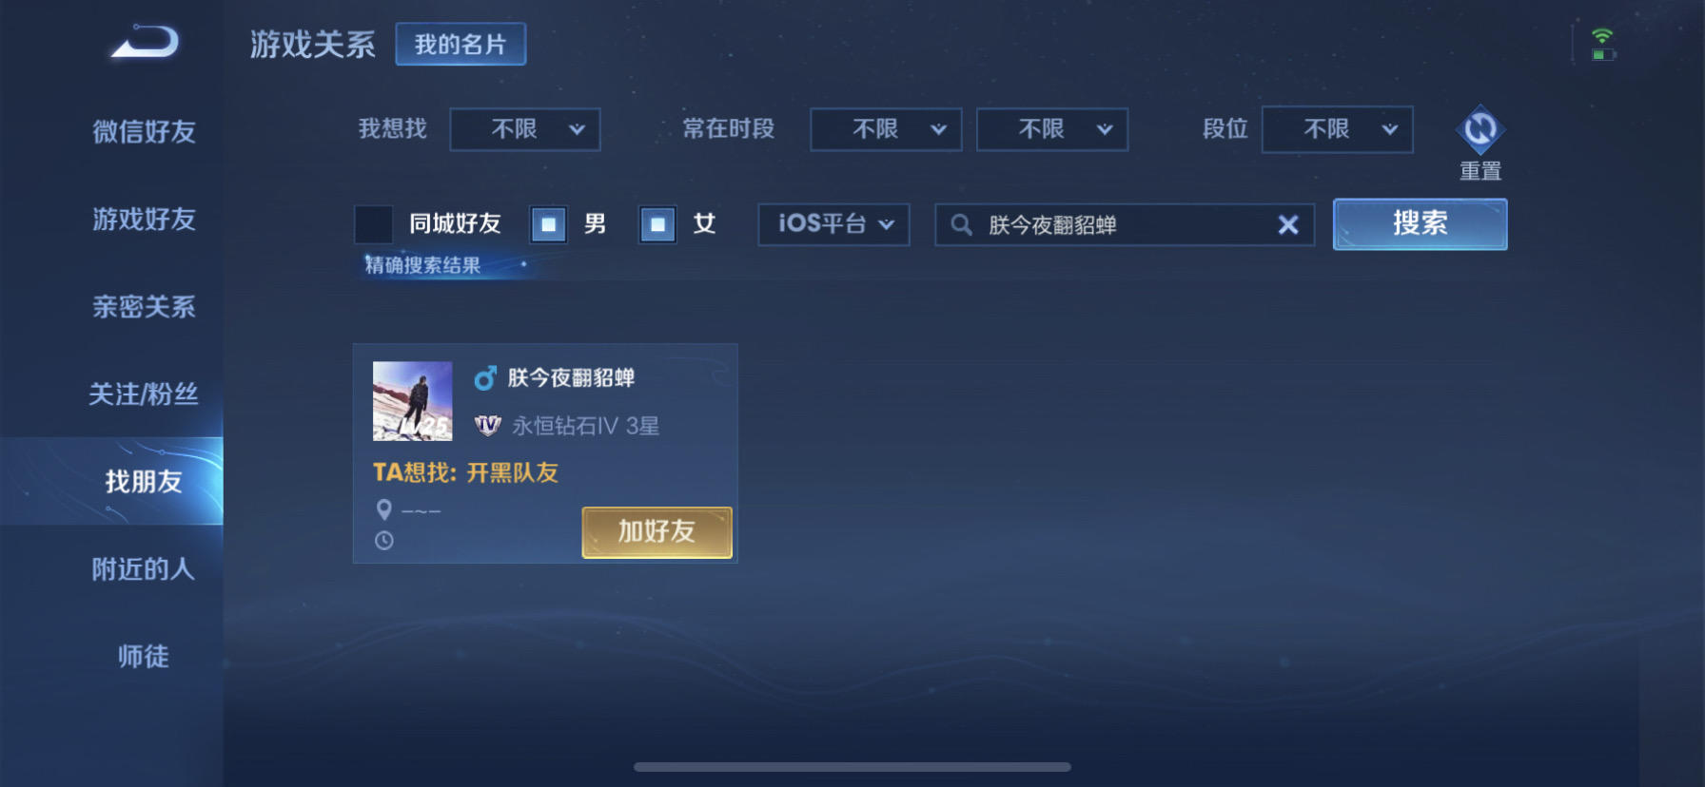1705x787 pixels.
Task: Open the 我想找 dropdown
Action: pos(525,129)
